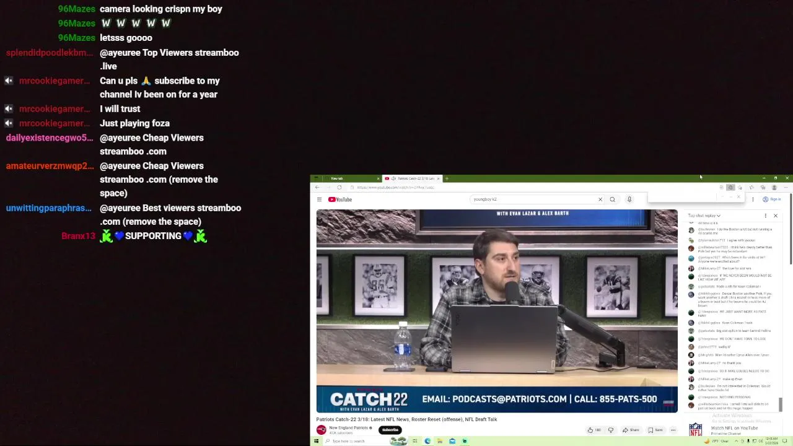Close the chat replay panel
This screenshot has height=446, width=793.
775,216
